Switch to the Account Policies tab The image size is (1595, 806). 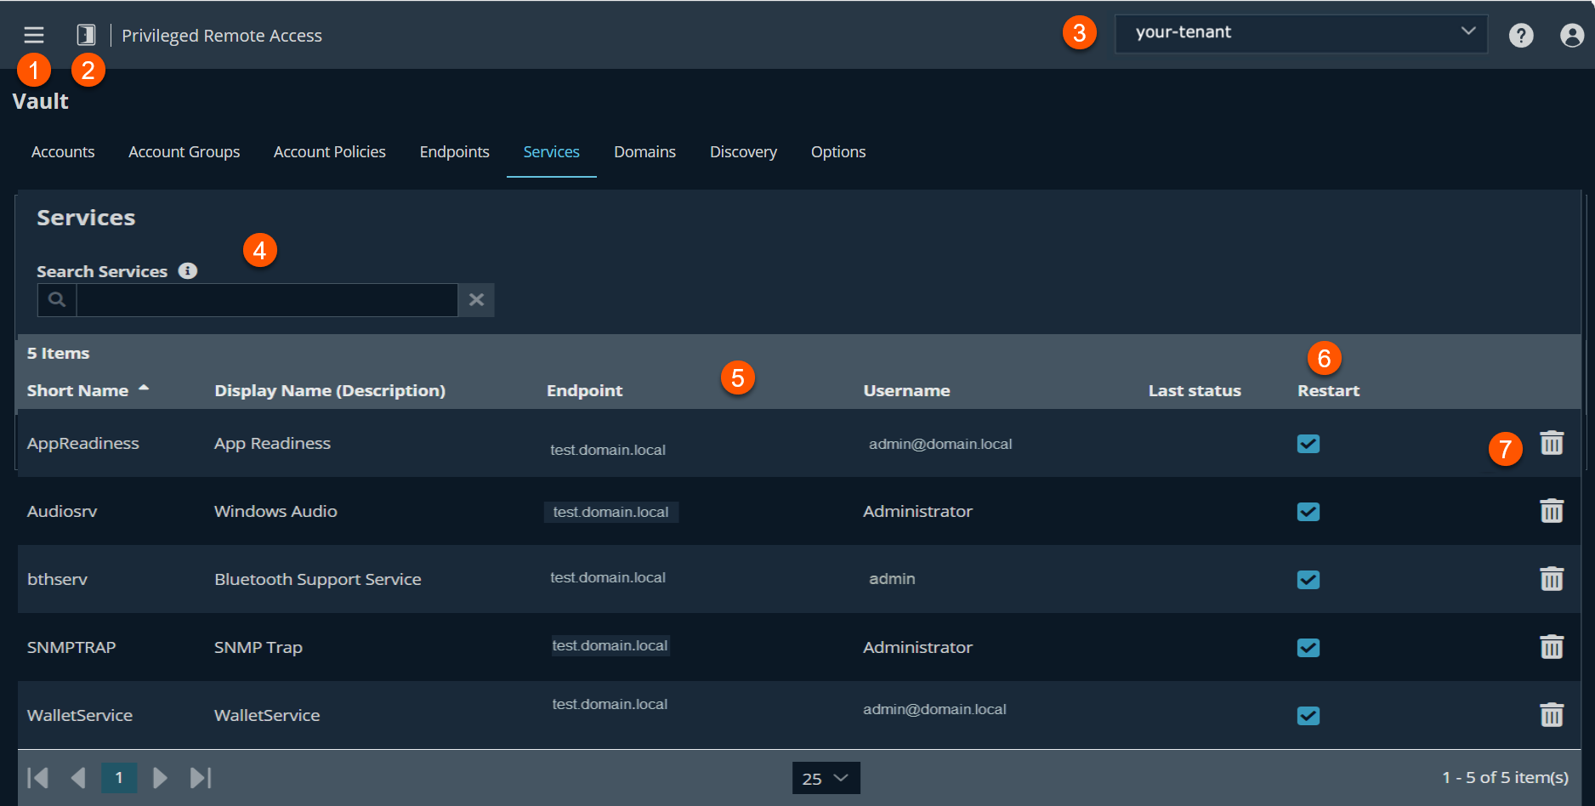pos(329,151)
